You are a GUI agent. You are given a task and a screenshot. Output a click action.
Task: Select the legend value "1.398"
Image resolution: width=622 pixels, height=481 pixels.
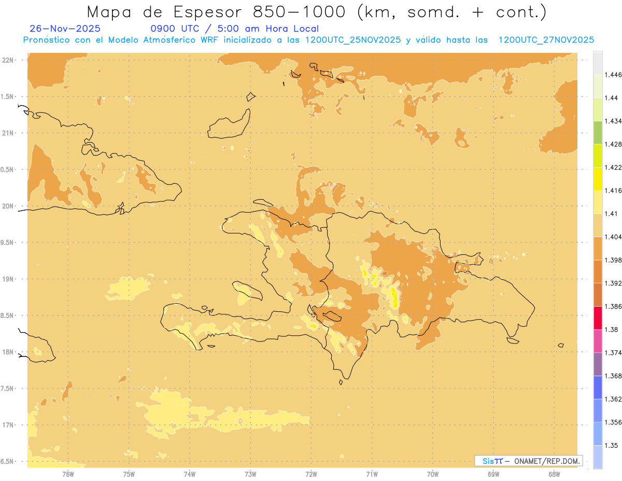[613, 260]
